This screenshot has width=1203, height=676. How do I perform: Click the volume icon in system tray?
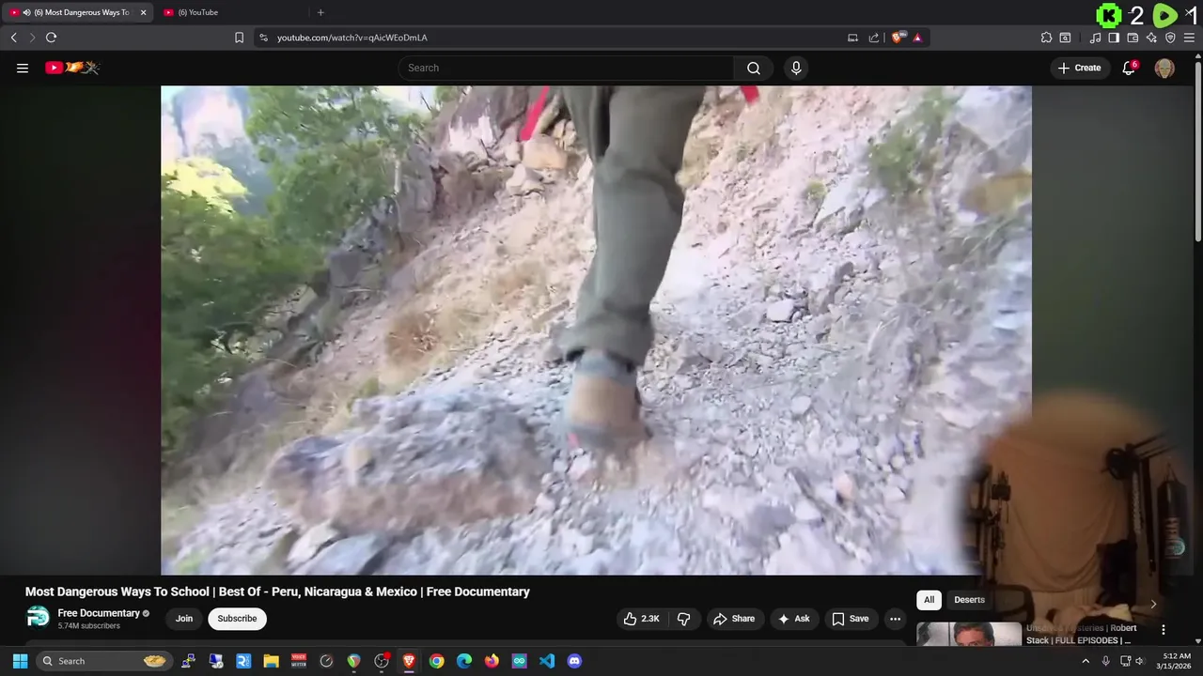click(x=1140, y=661)
